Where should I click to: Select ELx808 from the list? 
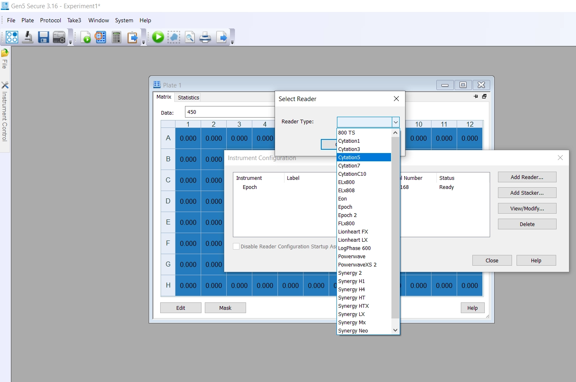click(364, 191)
